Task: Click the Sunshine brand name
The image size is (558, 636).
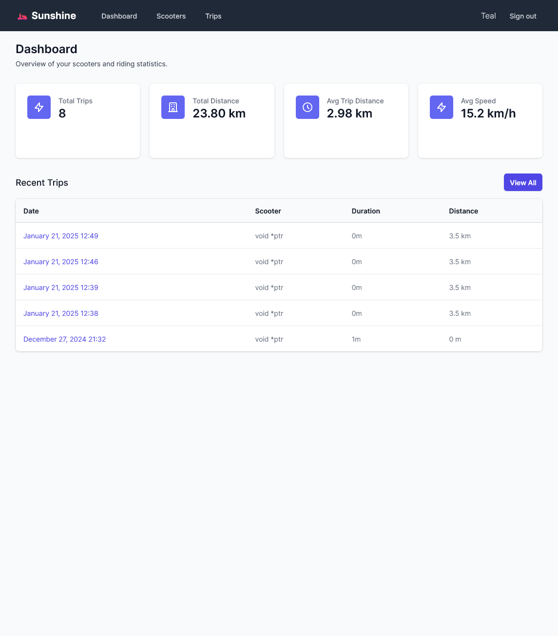Action: (54, 16)
